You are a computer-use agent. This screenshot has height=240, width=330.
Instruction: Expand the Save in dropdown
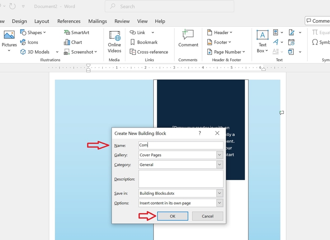(x=219, y=193)
